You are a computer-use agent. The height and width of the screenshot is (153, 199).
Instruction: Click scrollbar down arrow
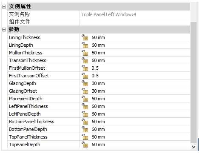click(193, 147)
